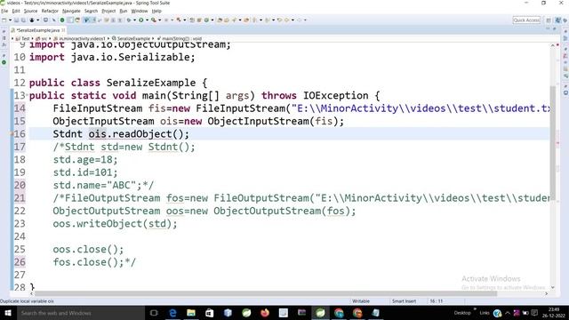Expand the Run dropdown arrow

(x=147, y=20)
